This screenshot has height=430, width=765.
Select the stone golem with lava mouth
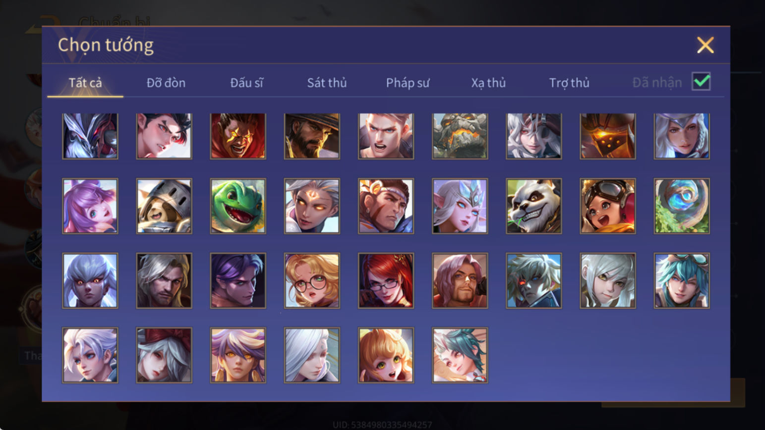tap(460, 136)
